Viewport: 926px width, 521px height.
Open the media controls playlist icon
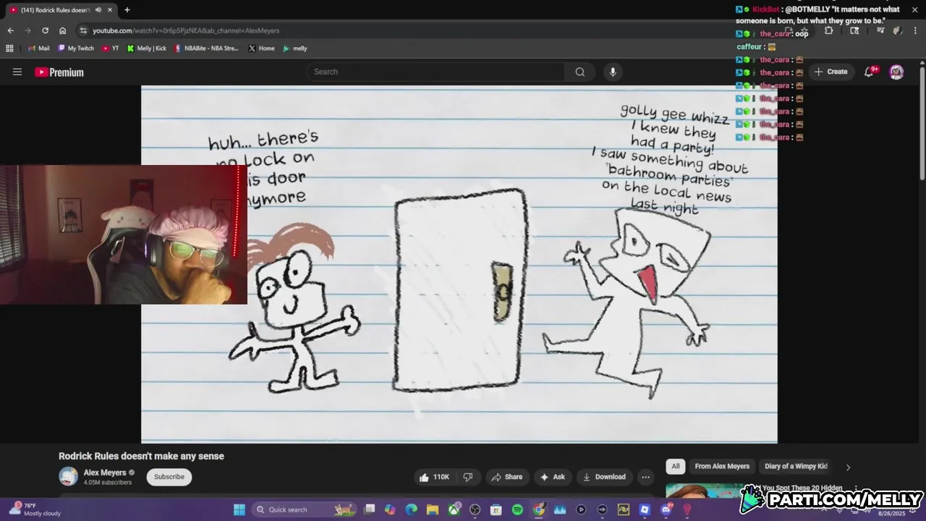(880, 30)
